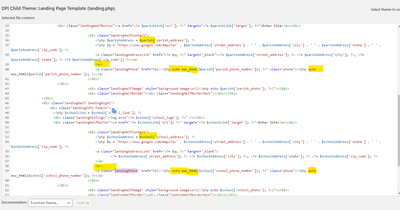Click highlighted esc_html after href on line 59
The width and height of the screenshot is (400, 210).
(x=189, y=171)
